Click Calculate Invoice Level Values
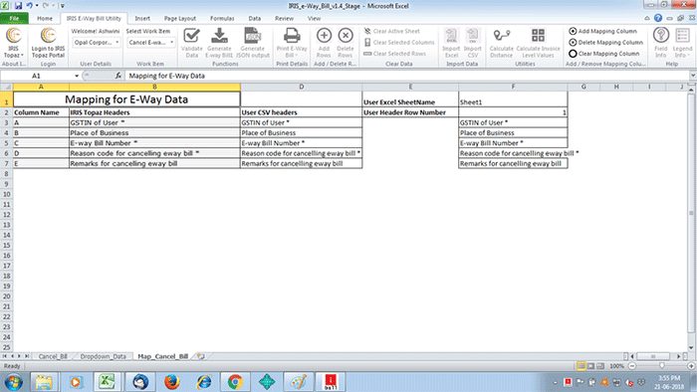The width and height of the screenshot is (697, 392). pos(538,43)
